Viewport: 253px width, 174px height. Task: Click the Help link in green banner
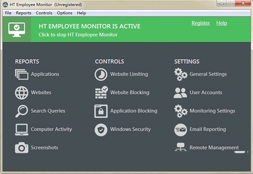(x=222, y=23)
